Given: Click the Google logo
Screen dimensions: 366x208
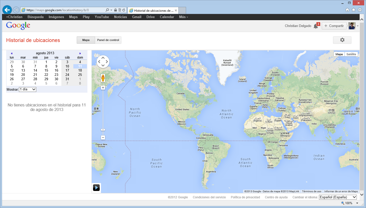Looking at the screenshot, I should [x=18, y=26].
